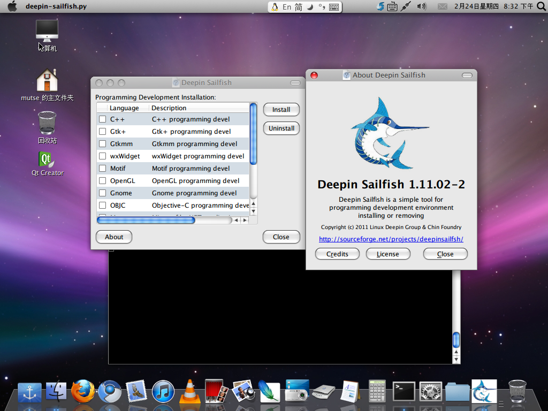Select the Motif checkbox
The image size is (548, 411).
point(102,168)
